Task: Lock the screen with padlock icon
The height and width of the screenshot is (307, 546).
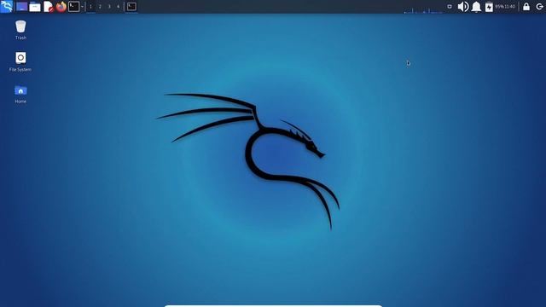Action: [526, 7]
